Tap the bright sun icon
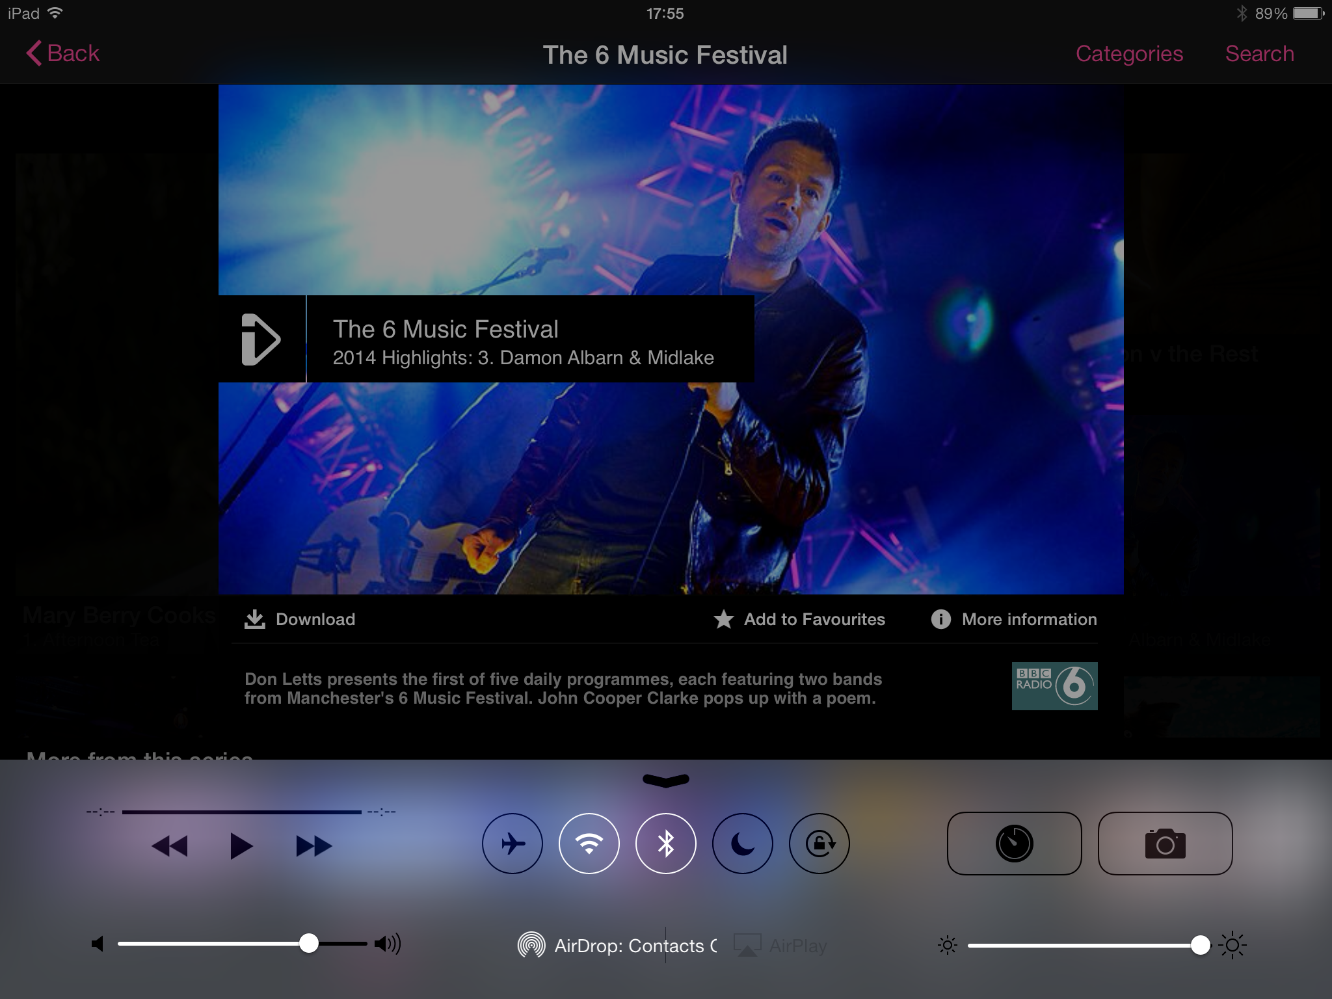The width and height of the screenshot is (1332, 999). click(x=1232, y=945)
